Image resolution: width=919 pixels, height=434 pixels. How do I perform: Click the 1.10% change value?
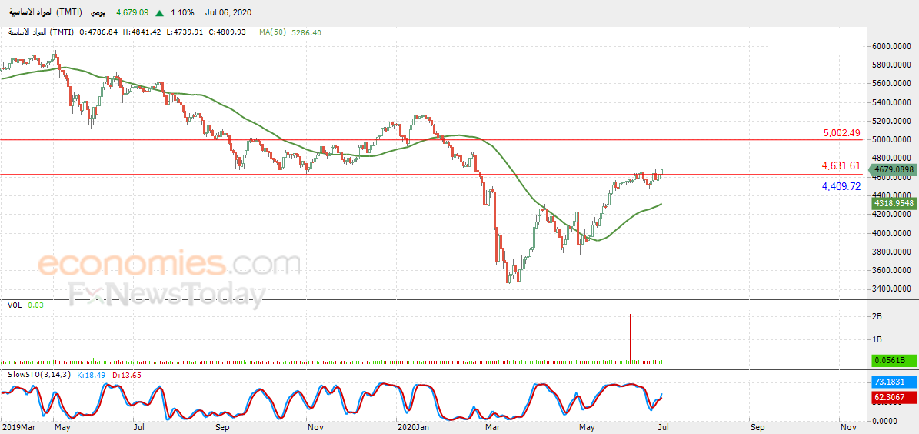tap(181, 12)
